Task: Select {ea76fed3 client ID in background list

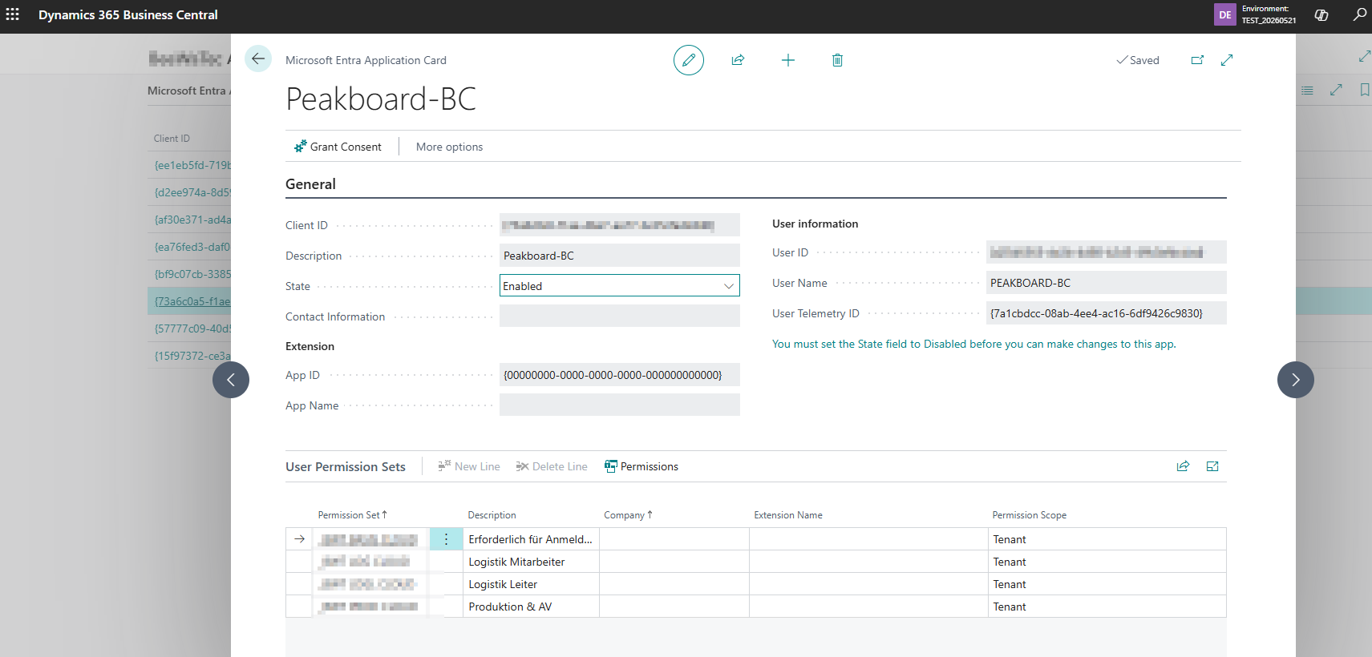Action: [192, 247]
